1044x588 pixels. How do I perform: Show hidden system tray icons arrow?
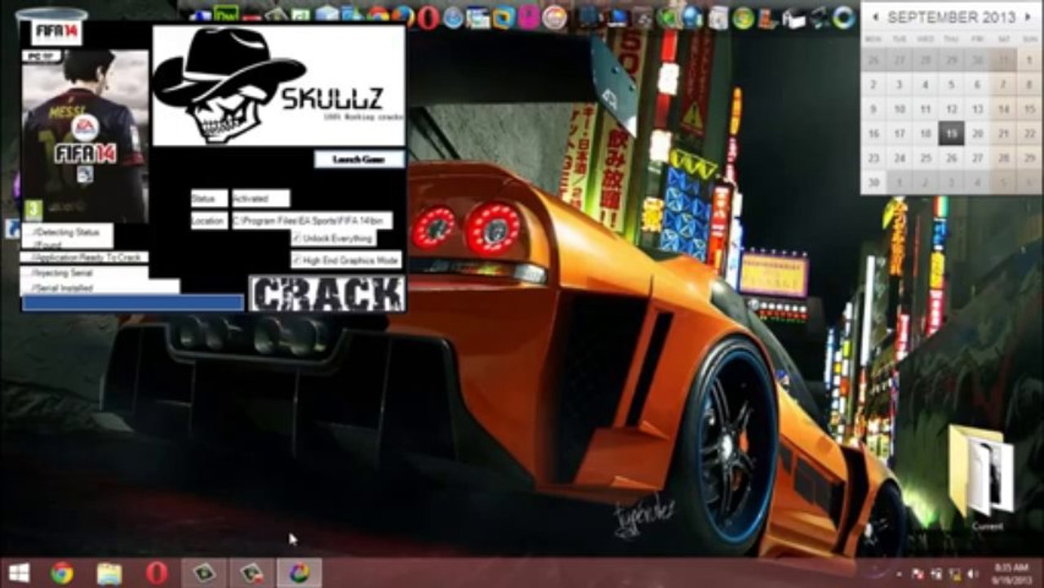click(899, 574)
